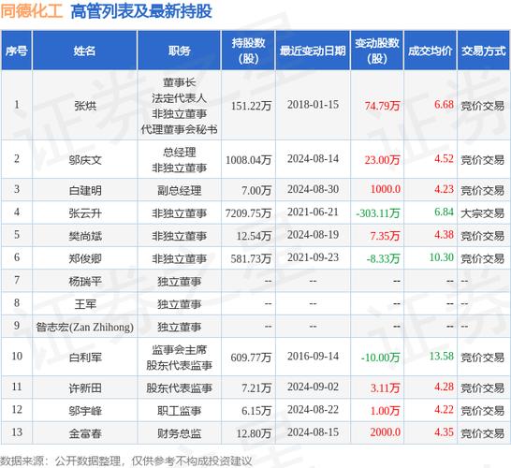This screenshot has height=468, width=511.
Task: Click the date 2024-09-02
Action: tap(313, 387)
